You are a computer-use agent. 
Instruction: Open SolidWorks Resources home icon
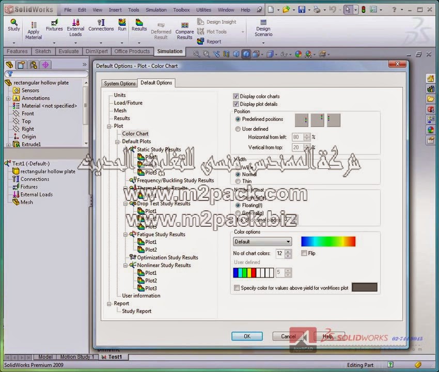pyautogui.click(x=430, y=79)
